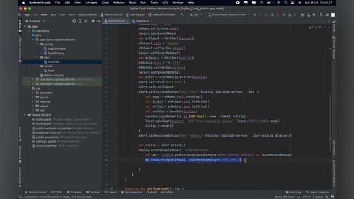Open the Logcat tool window
This screenshot has width=354, height=199.
pos(110,192)
